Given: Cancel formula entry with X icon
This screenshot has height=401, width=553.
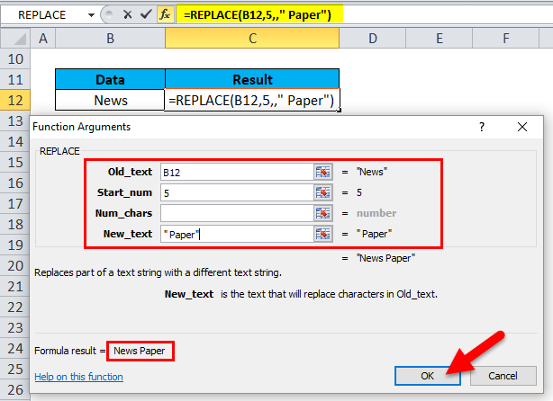Looking at the screenshot, I should point(128,14).
